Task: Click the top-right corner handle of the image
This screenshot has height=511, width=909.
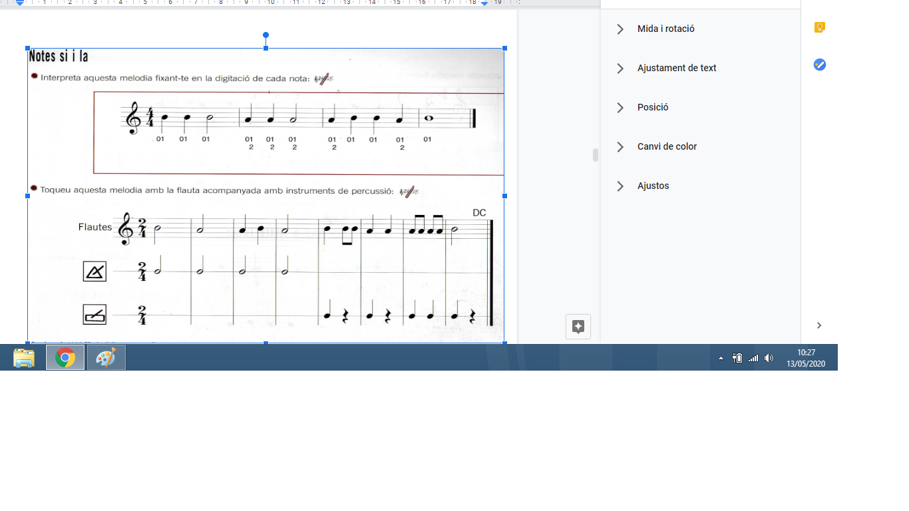Action: click(x=504, y=49)
